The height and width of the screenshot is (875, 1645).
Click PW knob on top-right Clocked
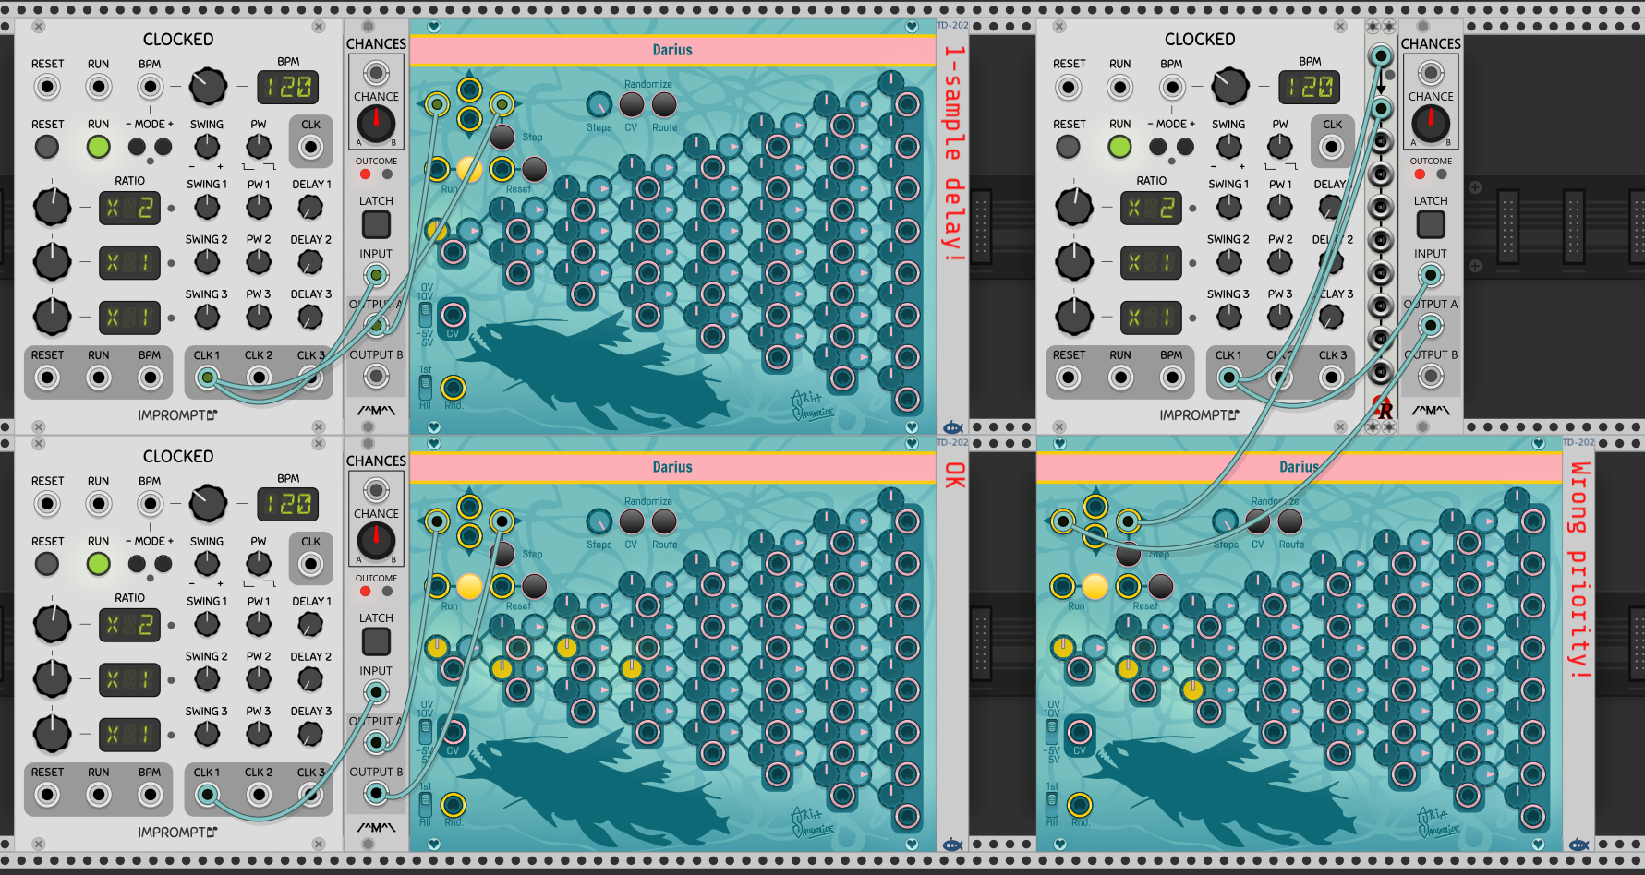pyautogui.click(x=1280, y=147)
